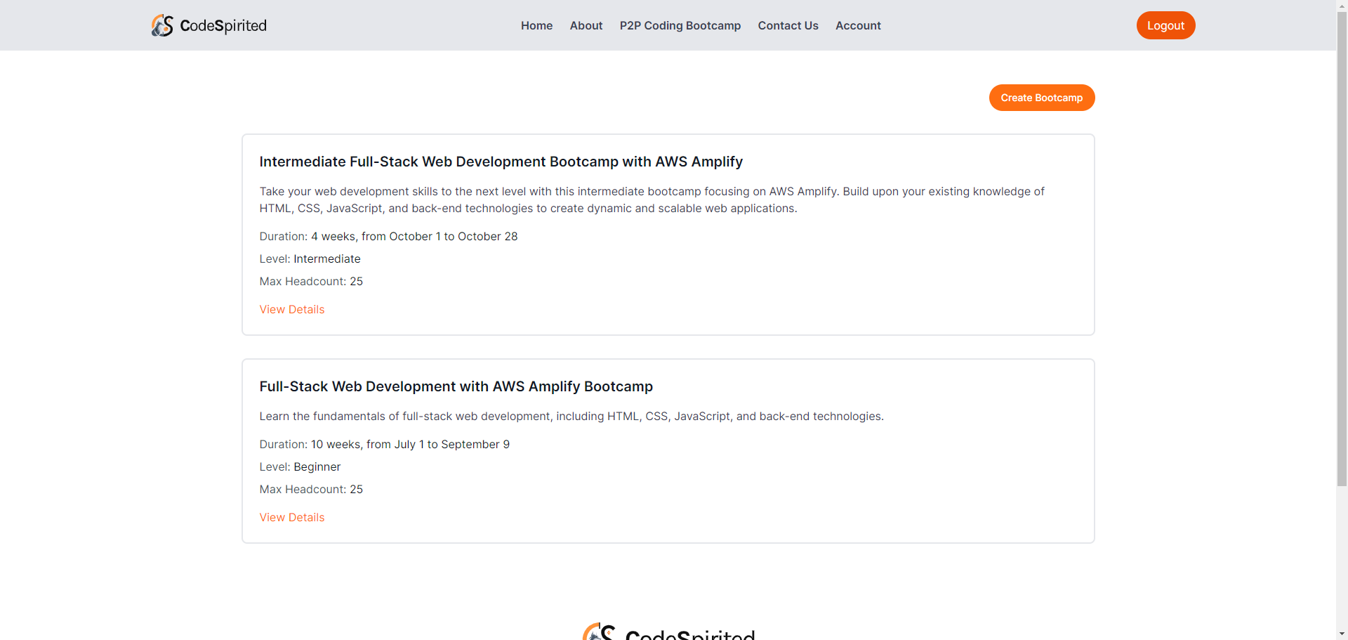Click the footer CodeSpirited brand text
This screenshot has height=640, width=1348.
689,634
